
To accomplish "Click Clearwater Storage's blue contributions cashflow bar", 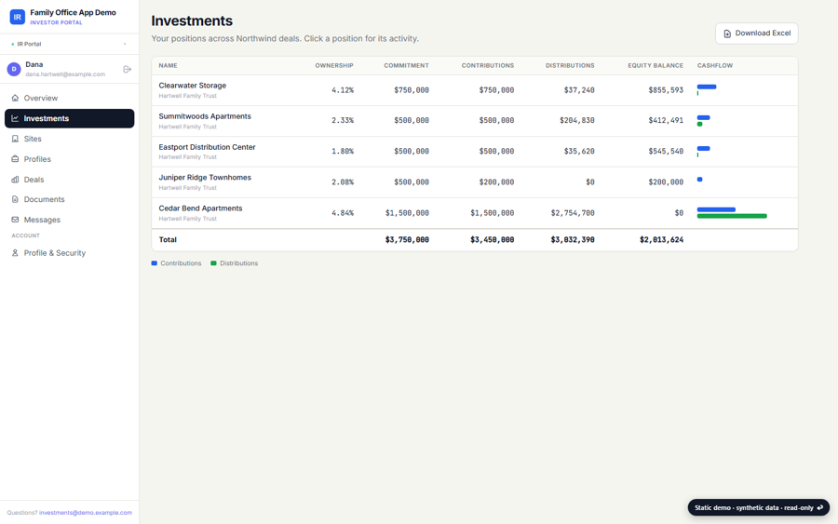I will click(x=707, y=87).
